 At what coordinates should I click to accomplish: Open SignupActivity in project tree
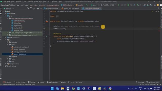point(18,30)
